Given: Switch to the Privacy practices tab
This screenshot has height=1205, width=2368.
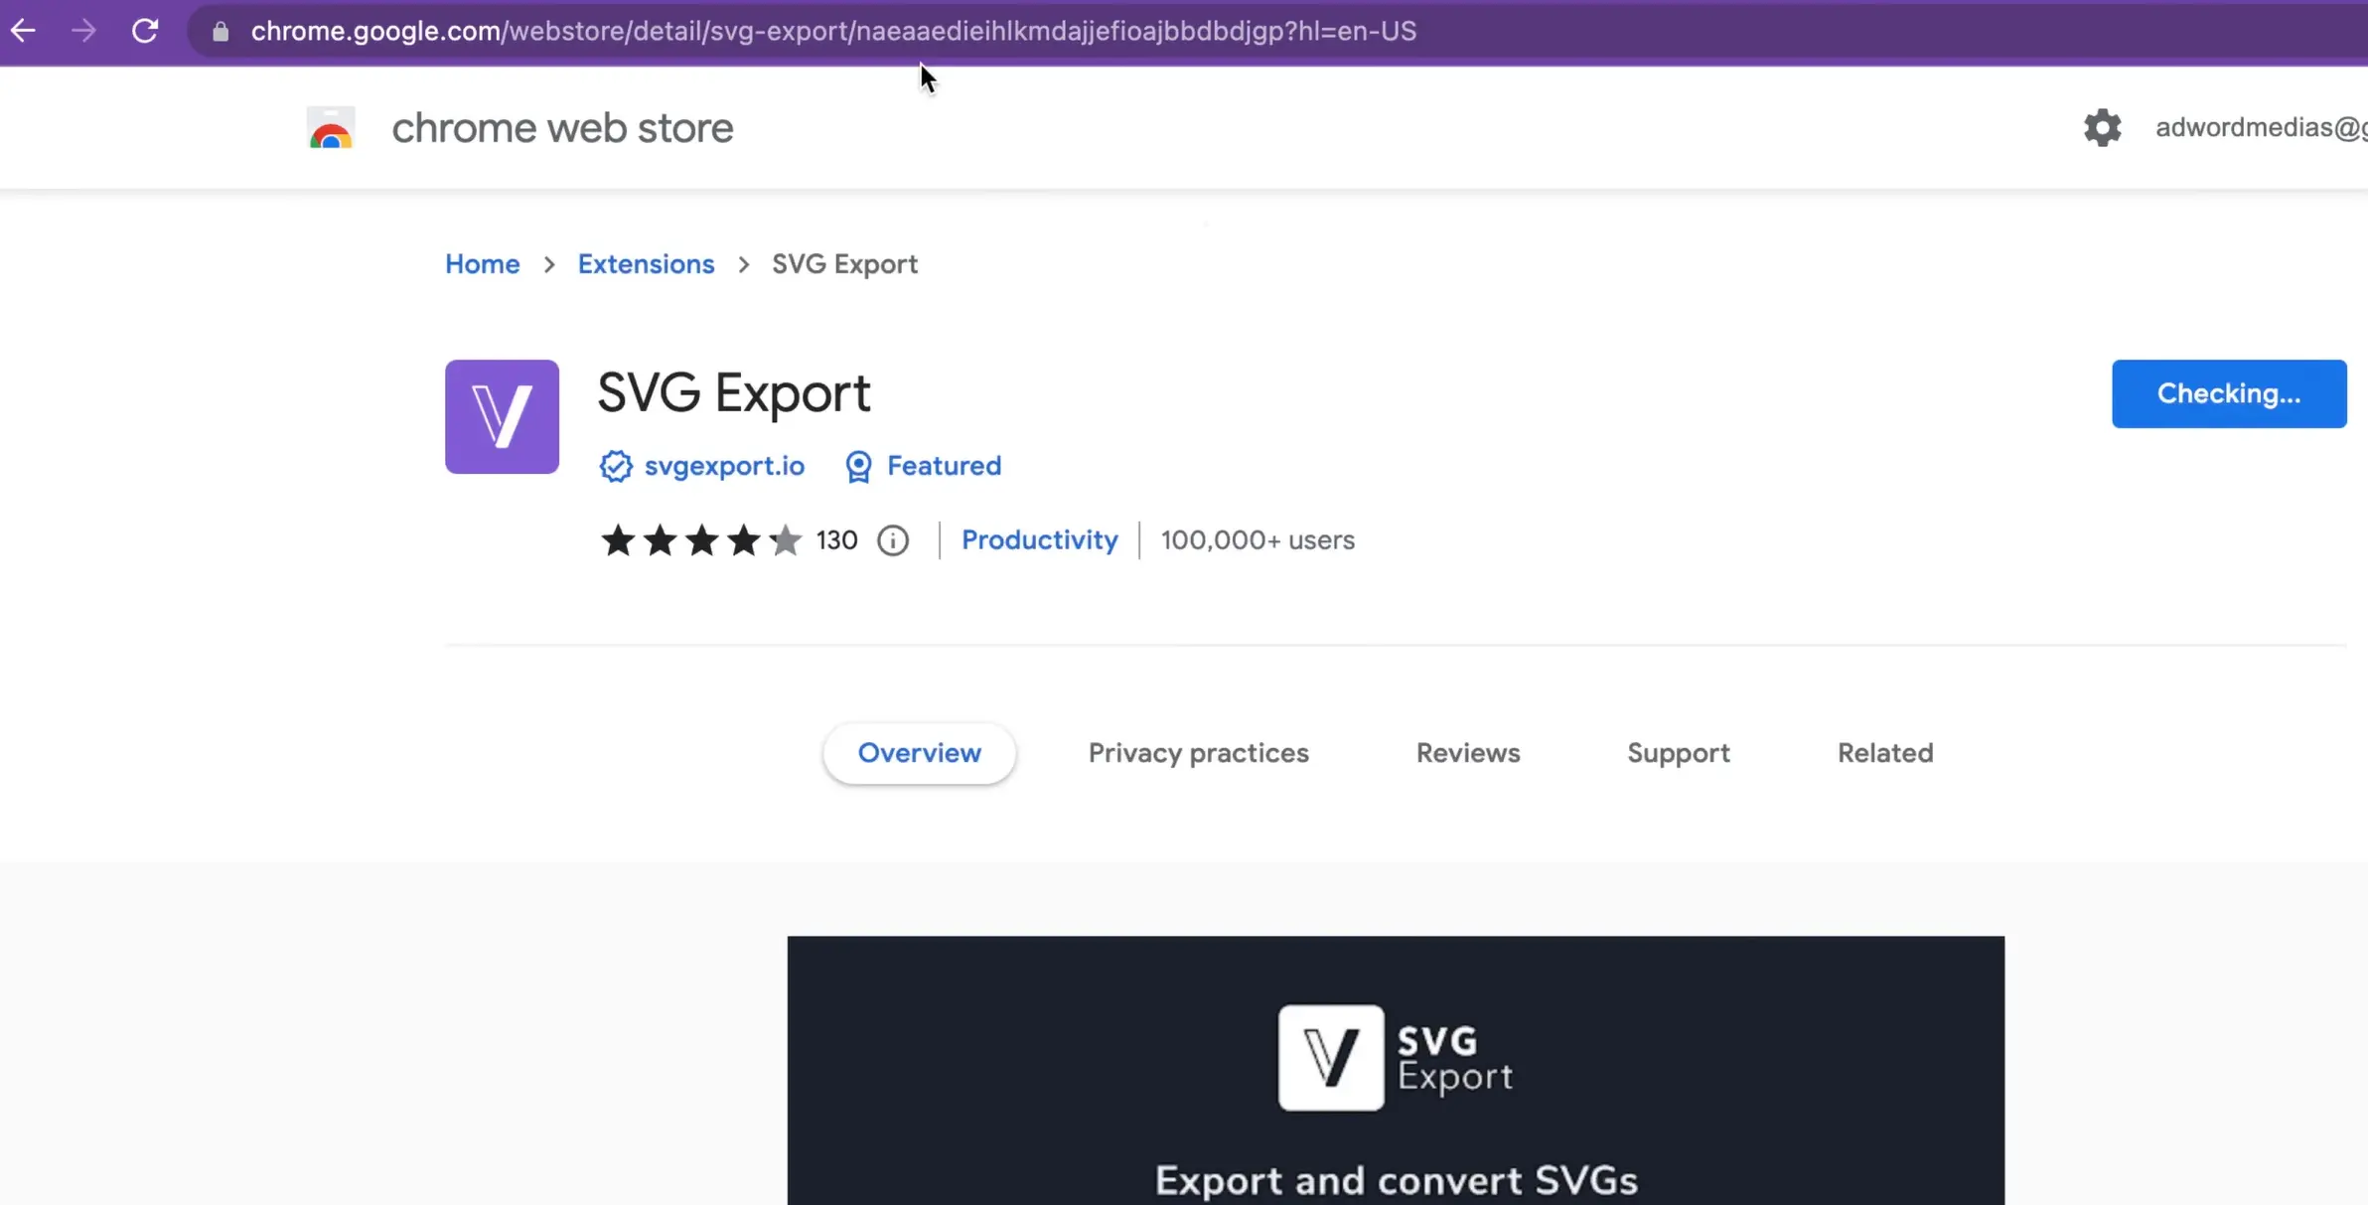Looking at the screenshot, I should tap(1197, 753).
